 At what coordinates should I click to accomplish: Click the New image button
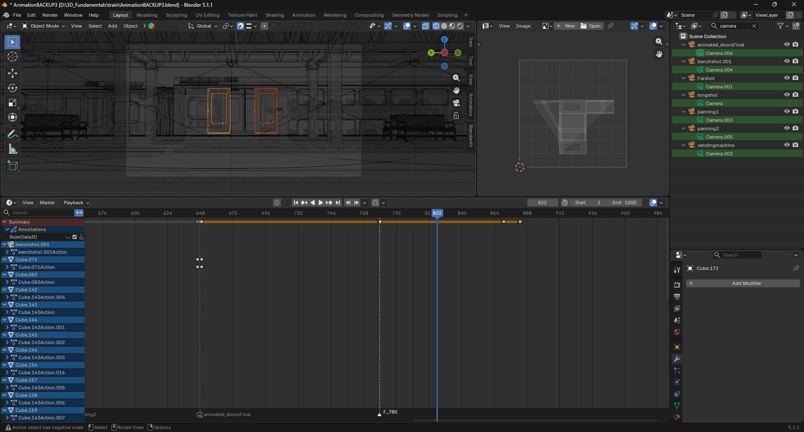tap(566, 26)
